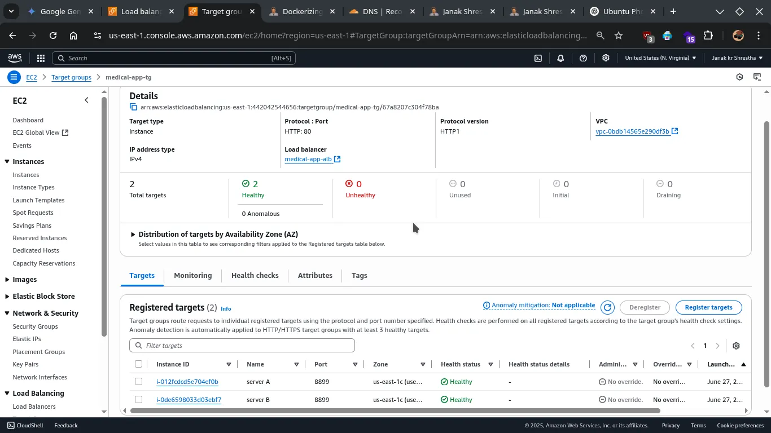
Task: Open the AWS support help icon
Action: (583, 58)
